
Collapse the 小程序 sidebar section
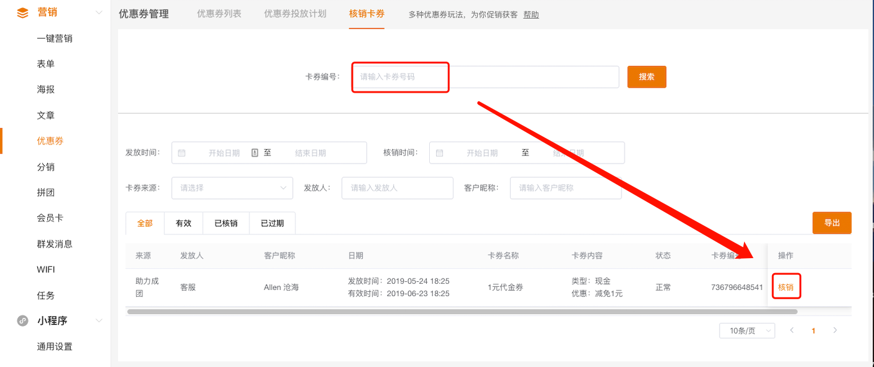coord(98,321)
